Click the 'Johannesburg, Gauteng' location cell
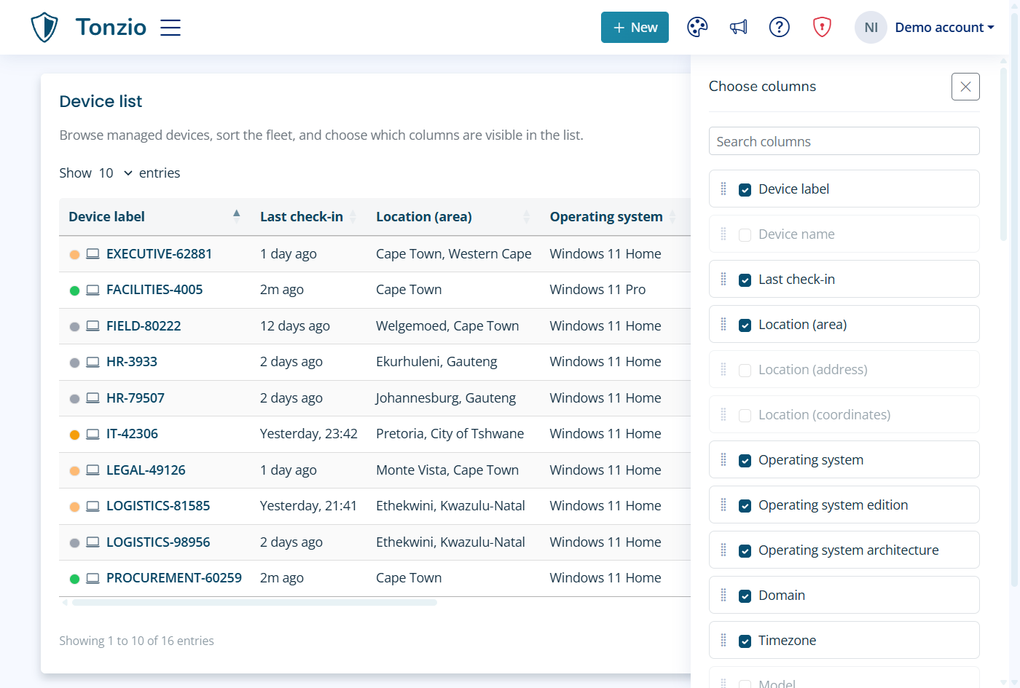This screenshot has height=688, width=1020. [446, 398]
